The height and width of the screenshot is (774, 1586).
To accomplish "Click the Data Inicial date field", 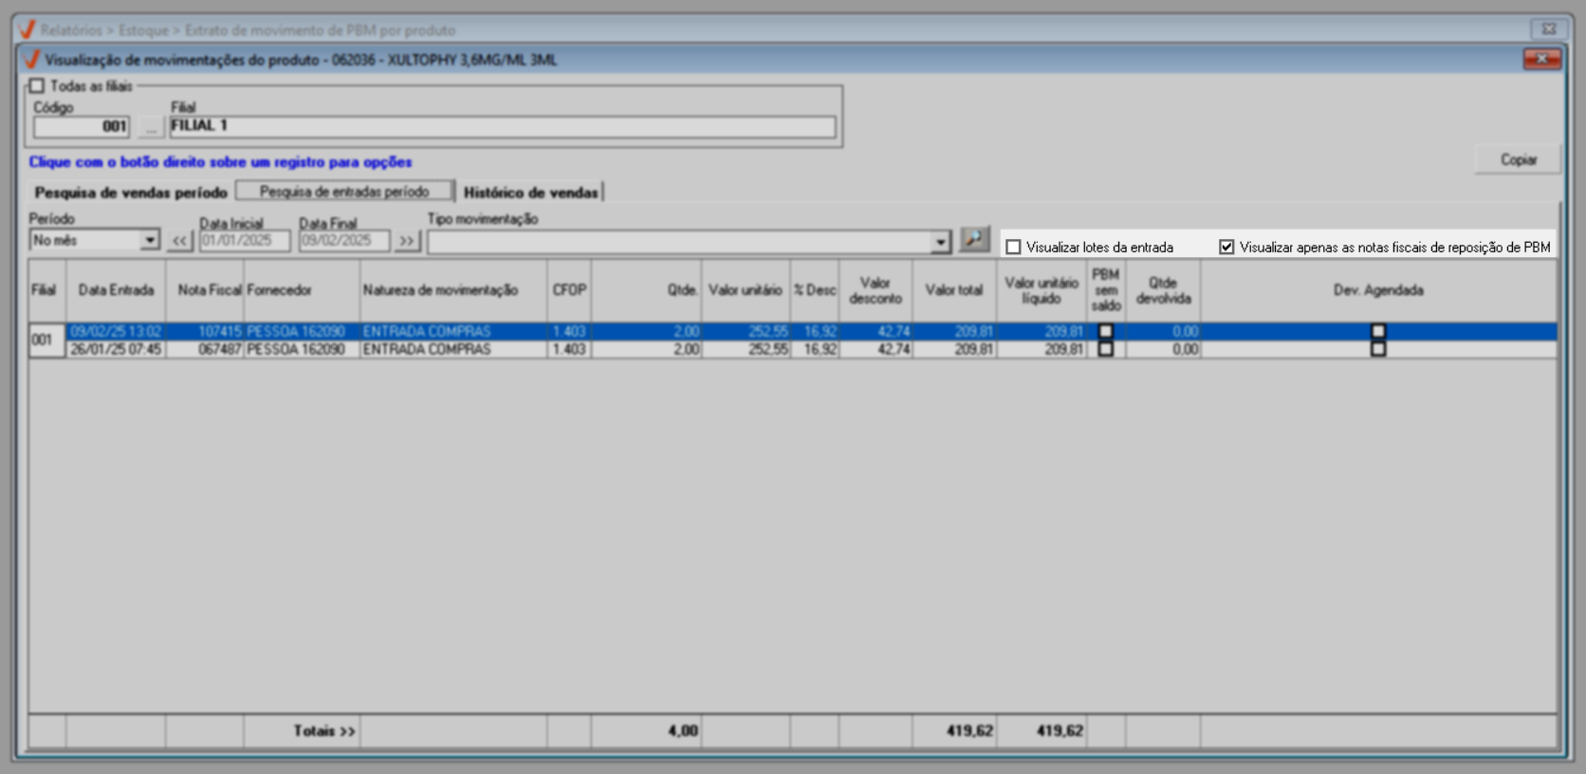I will coord(245,241).
